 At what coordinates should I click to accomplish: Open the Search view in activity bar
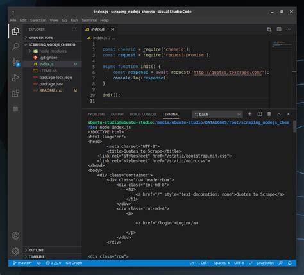pyautogui.click(x=15, y=46)
